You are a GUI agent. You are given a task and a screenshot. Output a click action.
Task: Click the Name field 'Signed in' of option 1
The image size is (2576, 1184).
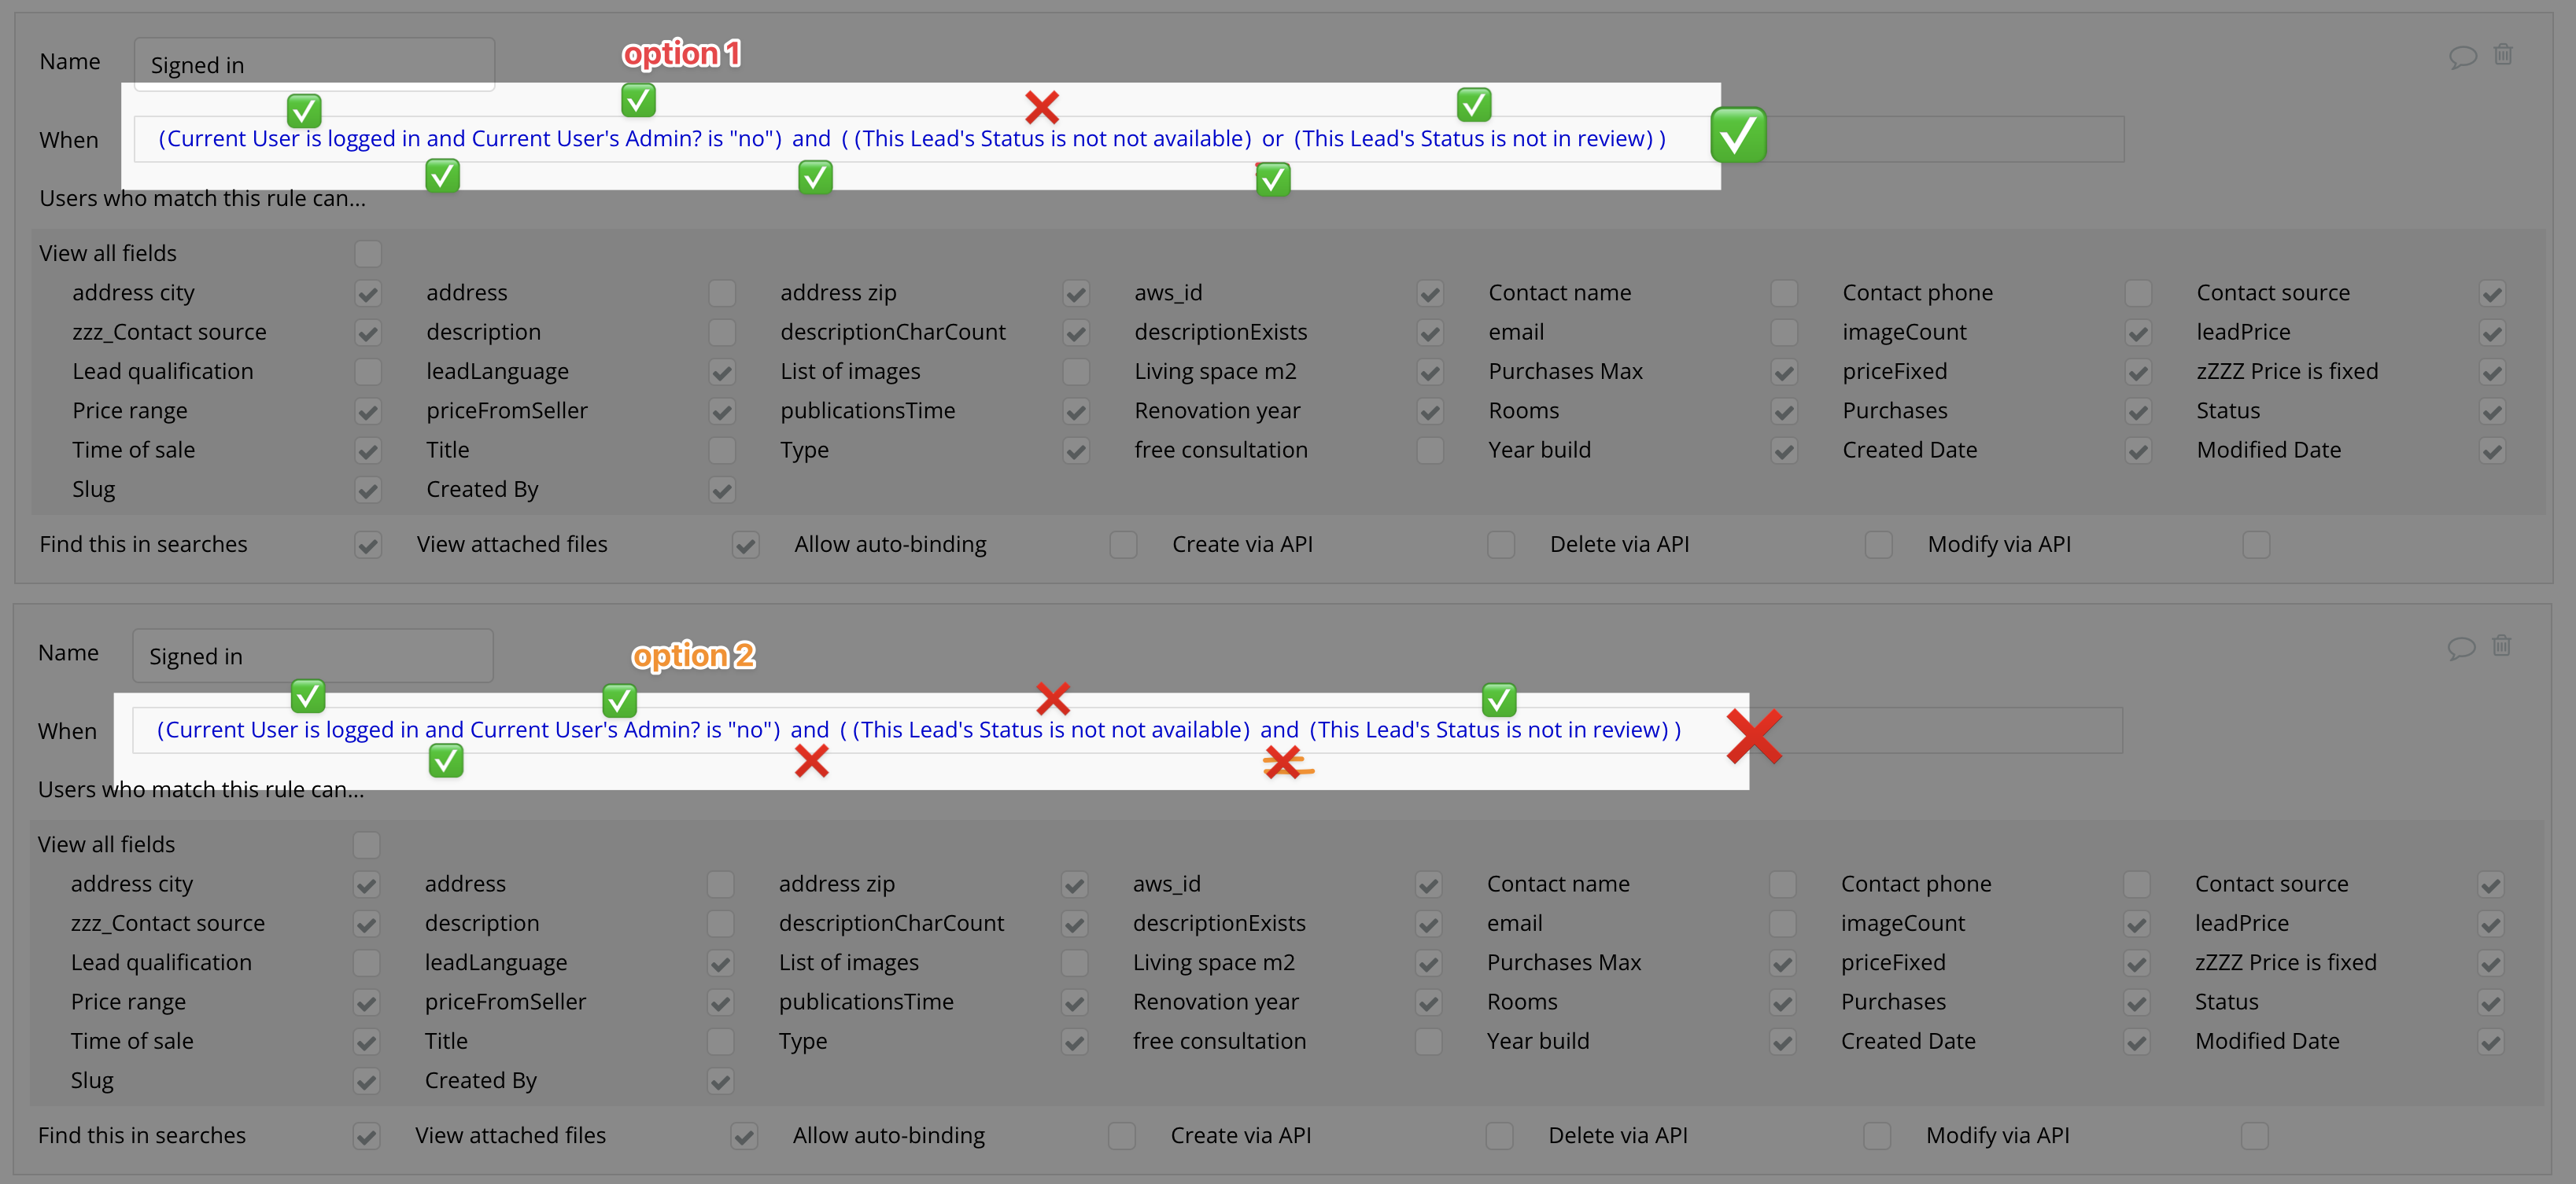314,65
